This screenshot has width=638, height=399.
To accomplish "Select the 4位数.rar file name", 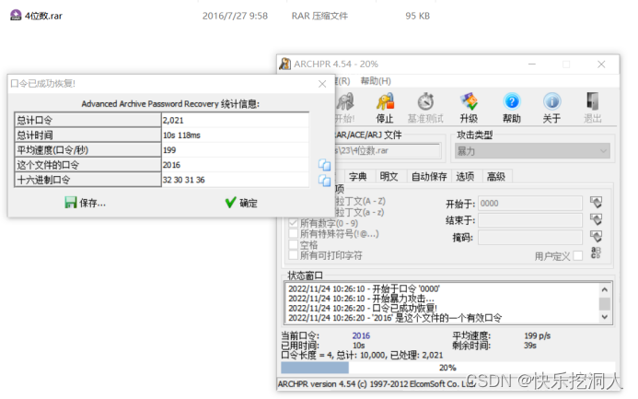I will [x=43, y=16].
